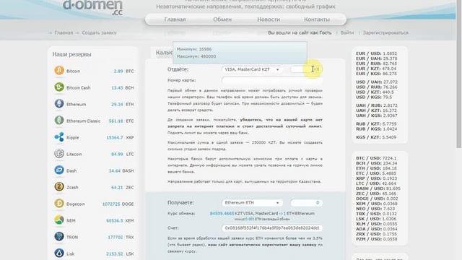Click the DOGE / USD rate row

[x=377, y=199]
